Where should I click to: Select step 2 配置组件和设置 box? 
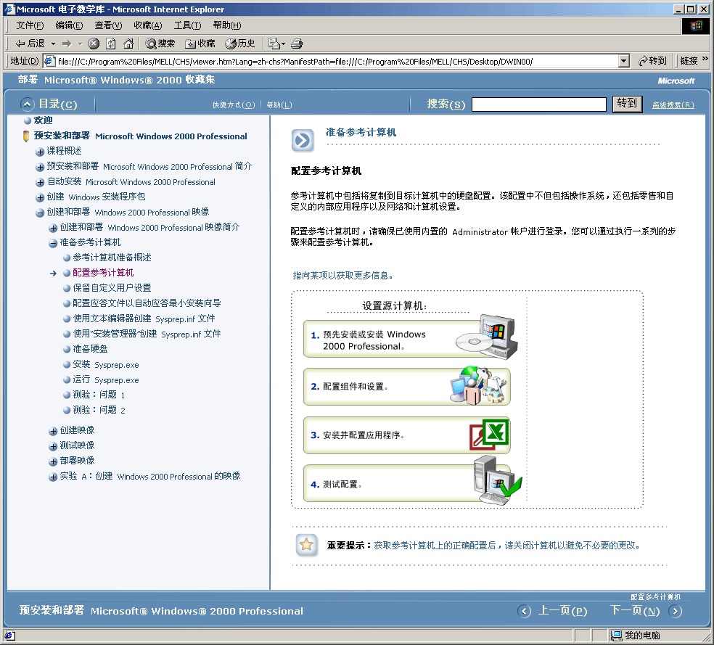click(x=406, y=387)
